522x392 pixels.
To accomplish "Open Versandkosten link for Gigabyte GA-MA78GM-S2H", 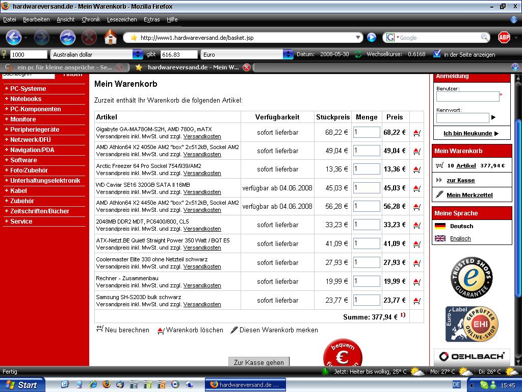I will click(x=202, y=136).
